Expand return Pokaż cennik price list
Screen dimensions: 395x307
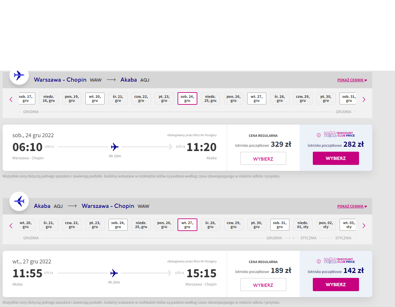[352, 206]
